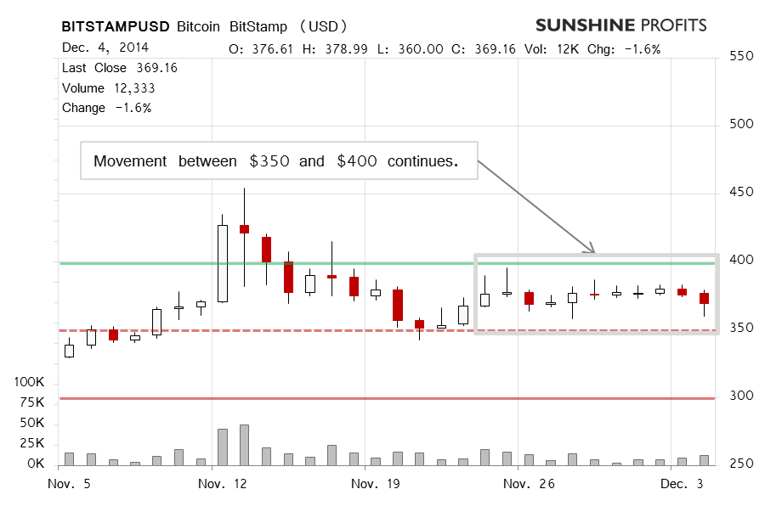
Task: Click the 250 price axis label
Action: pos(741,464)
